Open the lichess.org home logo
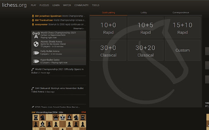Viewport: 209px width, 130px height. point(14,5)
